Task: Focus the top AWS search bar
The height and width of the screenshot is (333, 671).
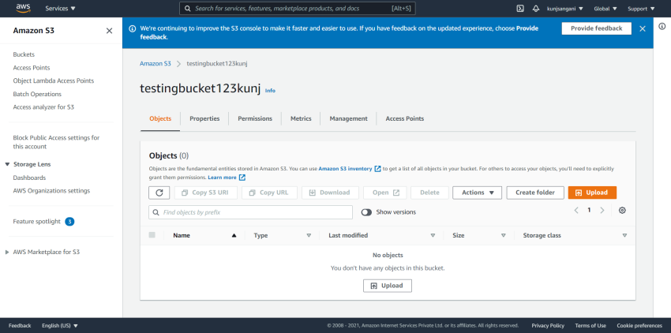Action: [298, 9]
